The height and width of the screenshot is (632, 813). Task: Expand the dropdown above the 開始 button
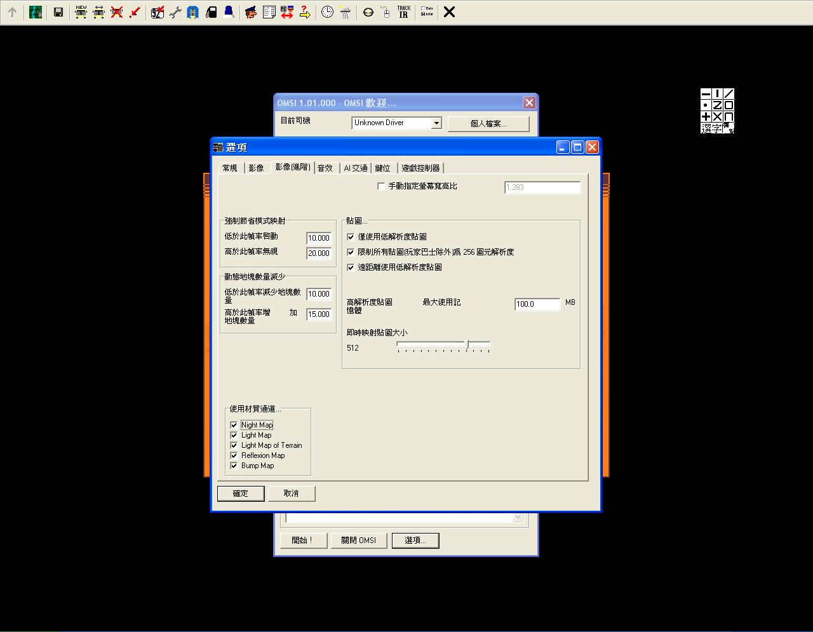tap(518, 518)
